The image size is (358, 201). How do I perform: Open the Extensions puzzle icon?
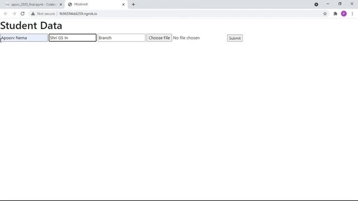[335, 13]
